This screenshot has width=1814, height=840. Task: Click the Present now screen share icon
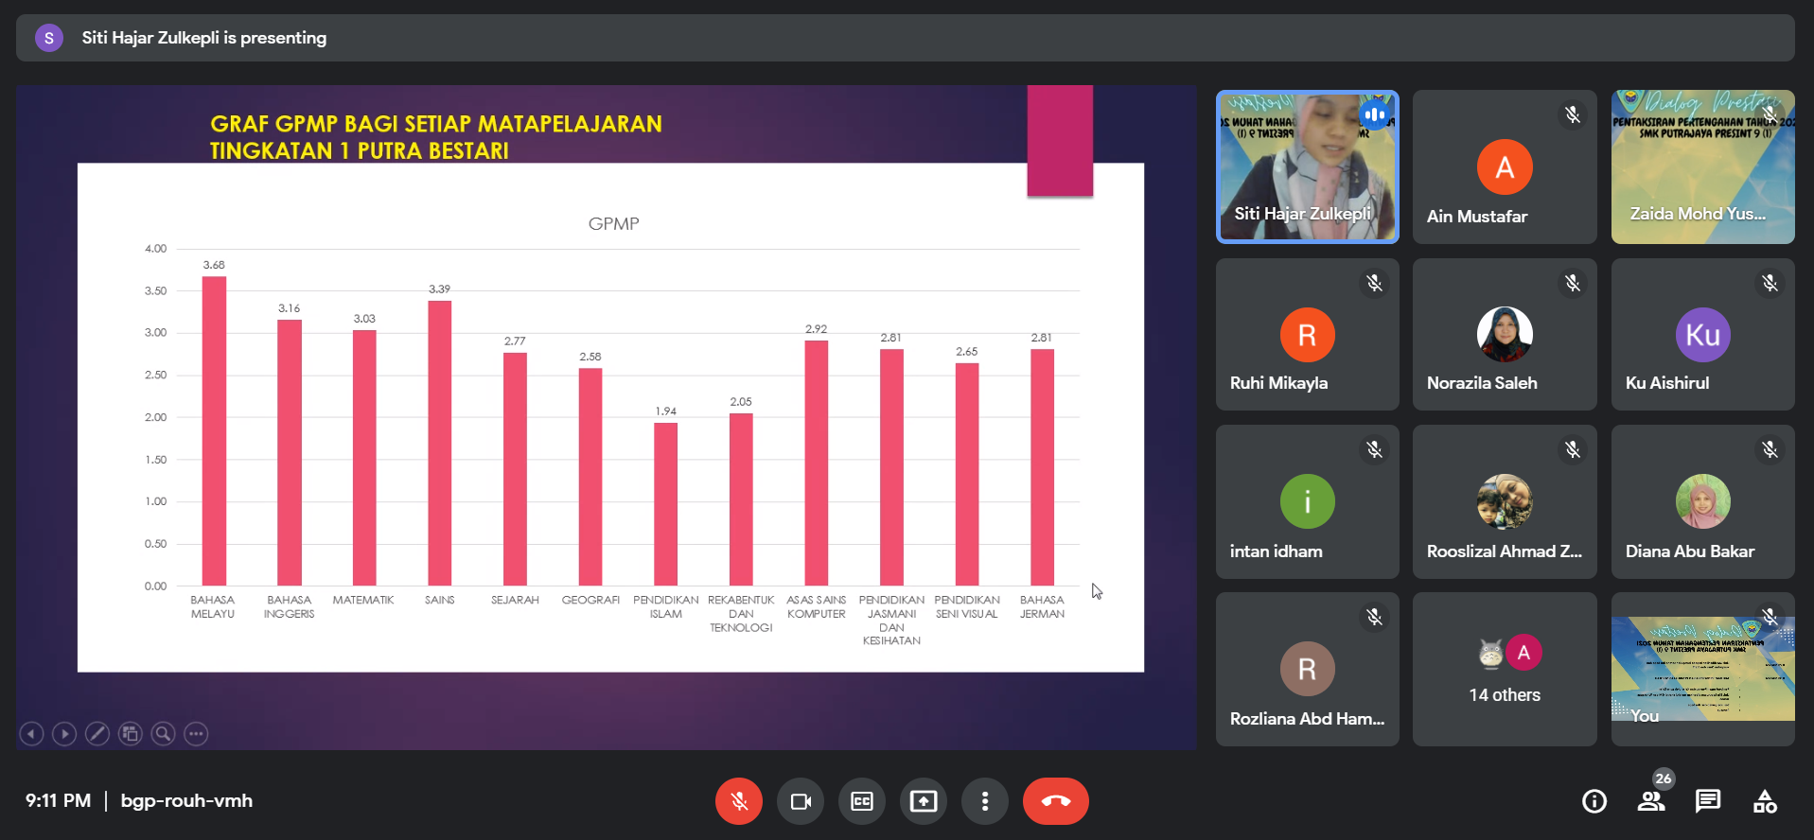pyautogui.click(x=924, y=801)
